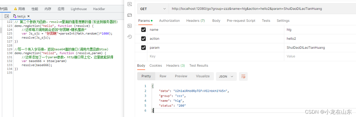356x117 pixels.
Task: Collapse the DevTools file navigator pane
Action: click(x=7, y=16)
